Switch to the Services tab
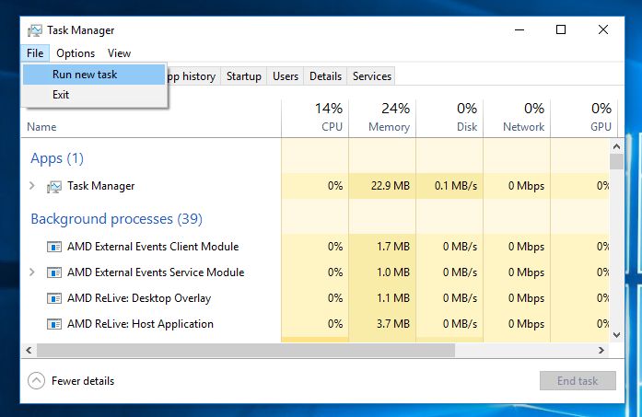The width and height of the screenshot is (642, 417). click(x=371, y=76)
